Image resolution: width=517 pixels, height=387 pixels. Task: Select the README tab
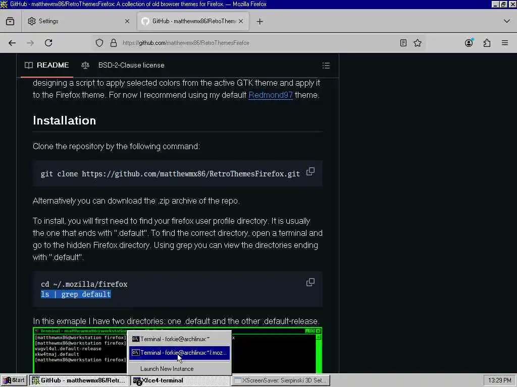coord(47,65)
